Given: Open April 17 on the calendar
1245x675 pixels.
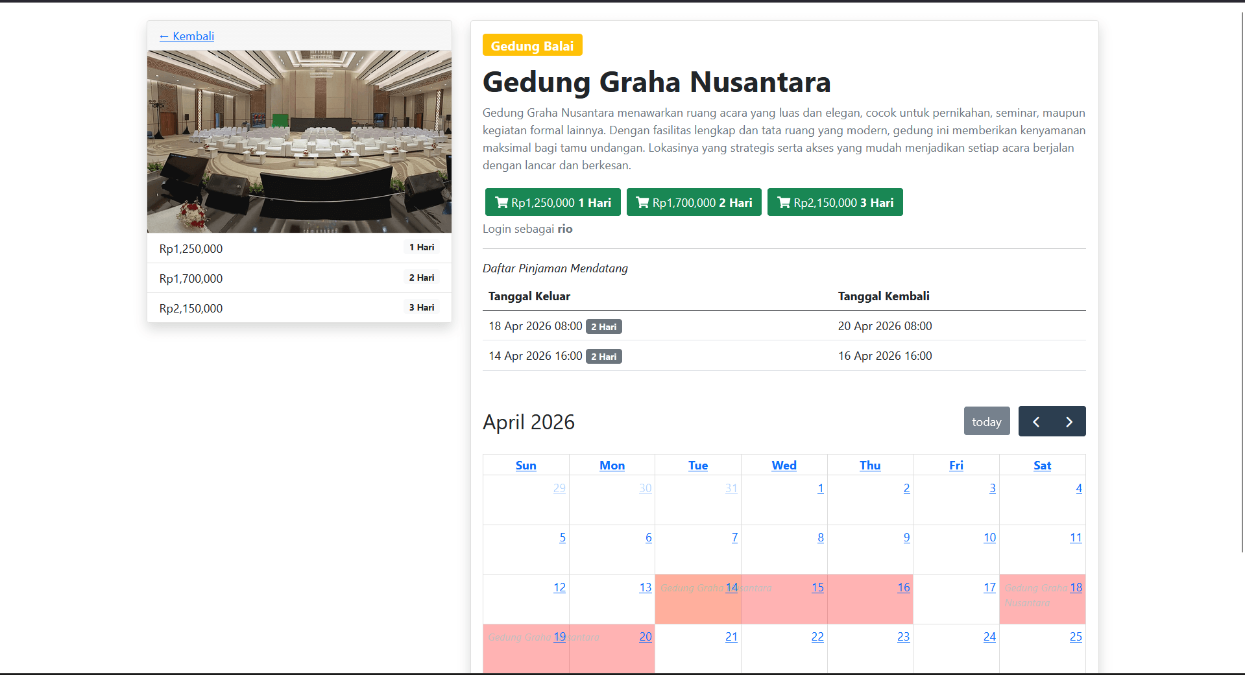Looking at the screenshot, I should point(989,587).
